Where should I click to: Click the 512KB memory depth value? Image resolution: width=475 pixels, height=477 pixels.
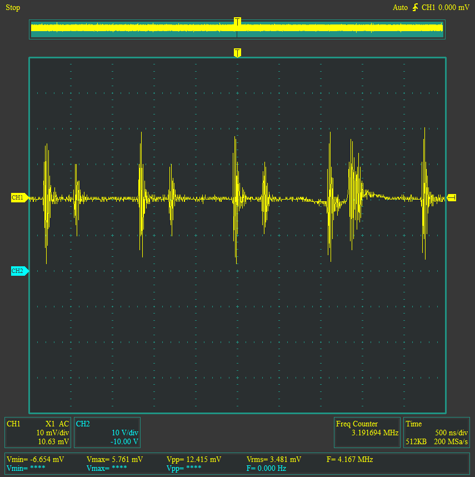tap(416, 441)
